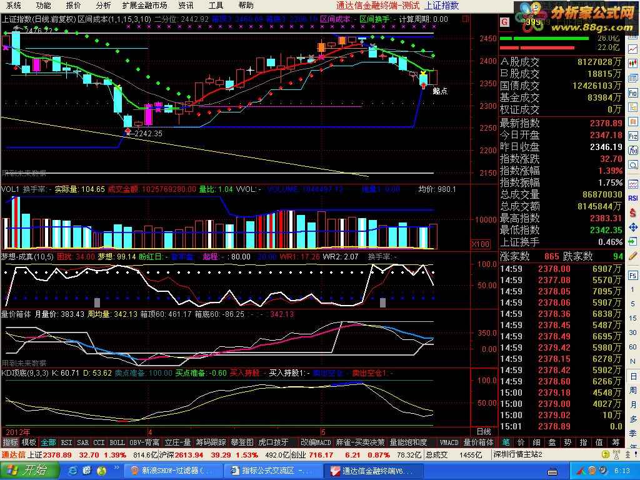The image size is (640, 480).
Task: Click the 2242.35 low price marker
Action: pos(147,134)
